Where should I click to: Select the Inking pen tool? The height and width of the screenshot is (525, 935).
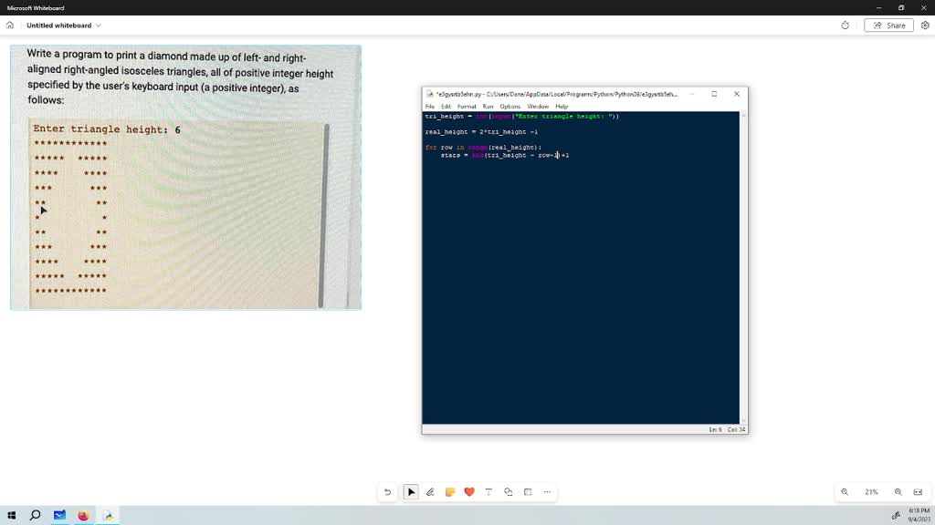(x=431, y=491)
